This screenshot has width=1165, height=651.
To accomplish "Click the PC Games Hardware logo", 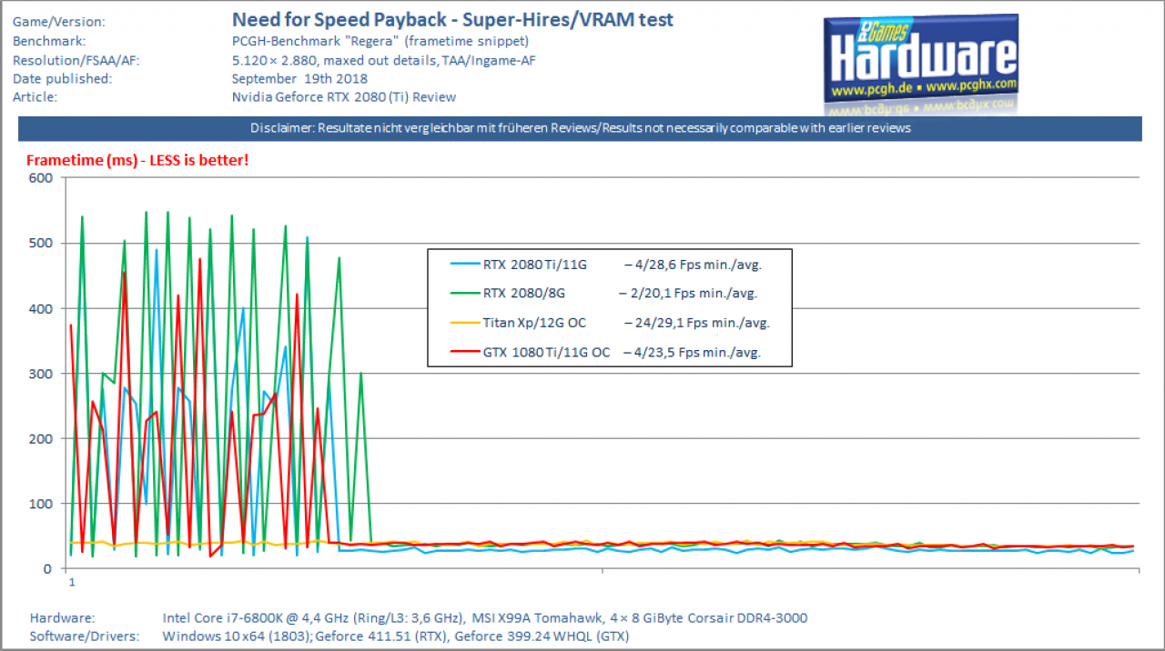I will pyautogui.click(x=920, y=65).
